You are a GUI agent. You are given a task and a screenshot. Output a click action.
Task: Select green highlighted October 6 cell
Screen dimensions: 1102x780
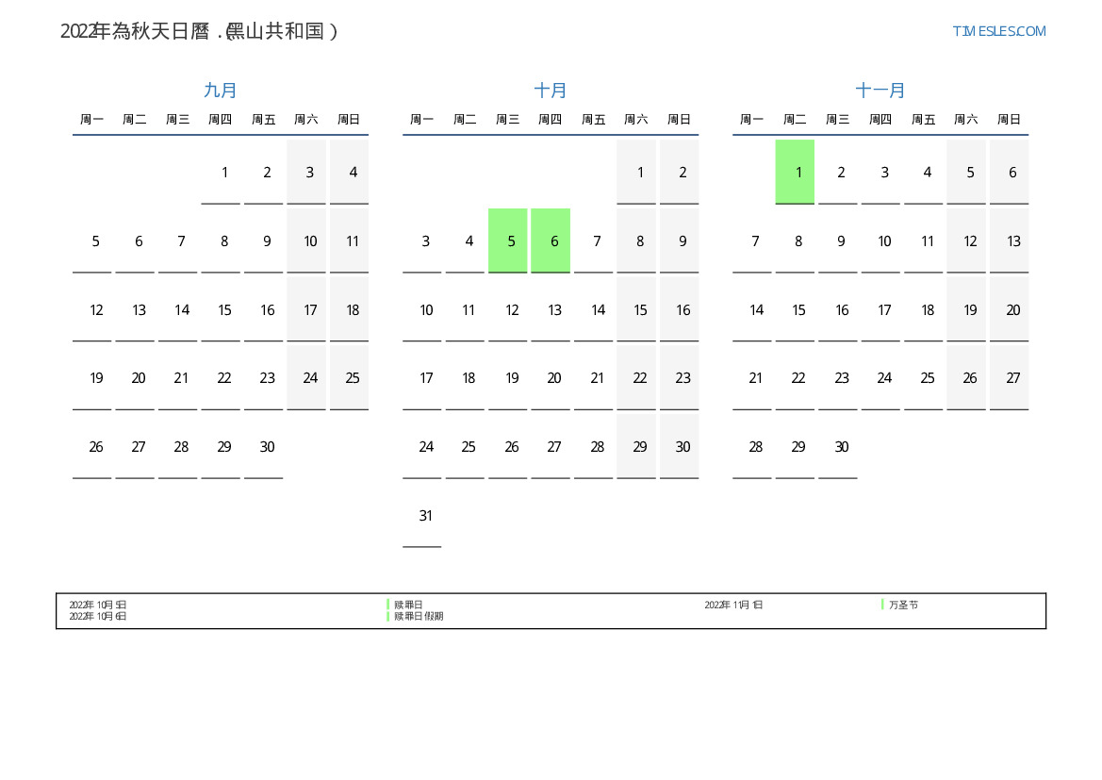554,241
